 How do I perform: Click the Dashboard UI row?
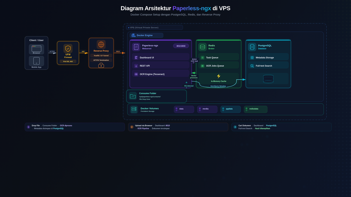pos(161,57)
